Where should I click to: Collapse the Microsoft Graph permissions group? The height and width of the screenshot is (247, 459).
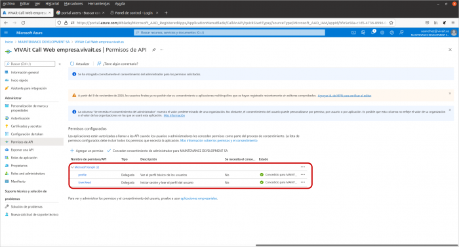coord(72,167)
